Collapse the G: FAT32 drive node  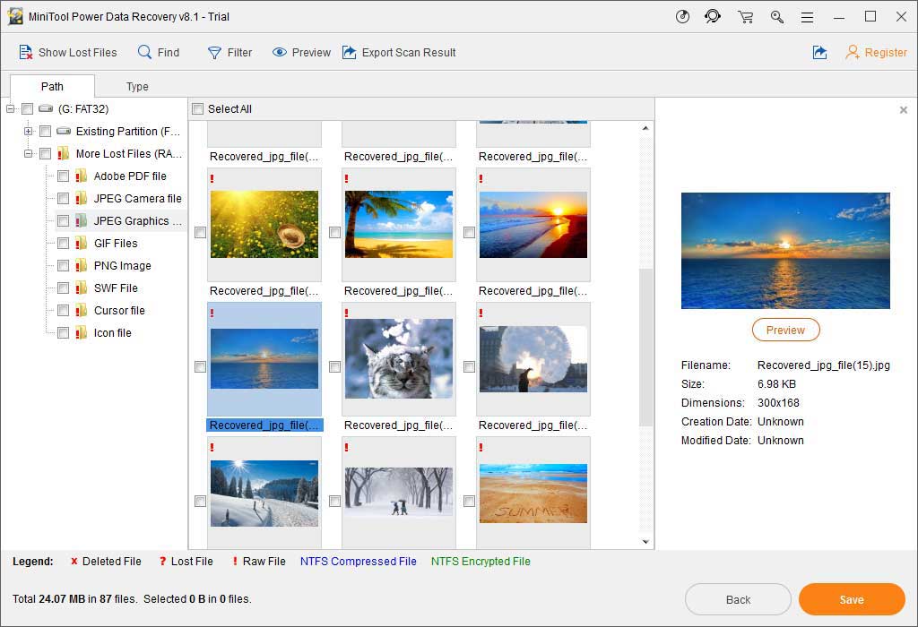pyautogui.click(x=11, y=109)
